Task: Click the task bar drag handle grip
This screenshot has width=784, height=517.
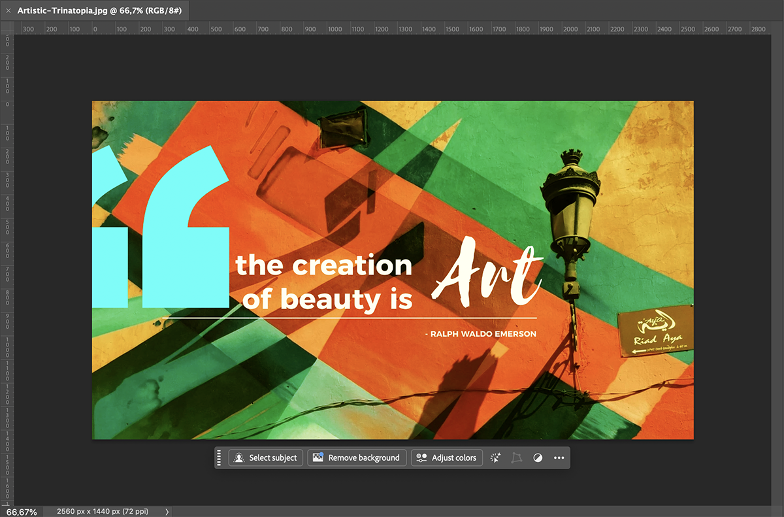Action: (220, 458)
